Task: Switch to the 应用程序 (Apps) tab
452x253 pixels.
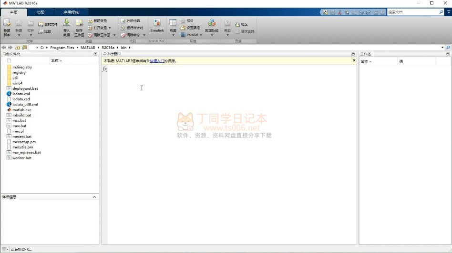Action: (71, 12)
